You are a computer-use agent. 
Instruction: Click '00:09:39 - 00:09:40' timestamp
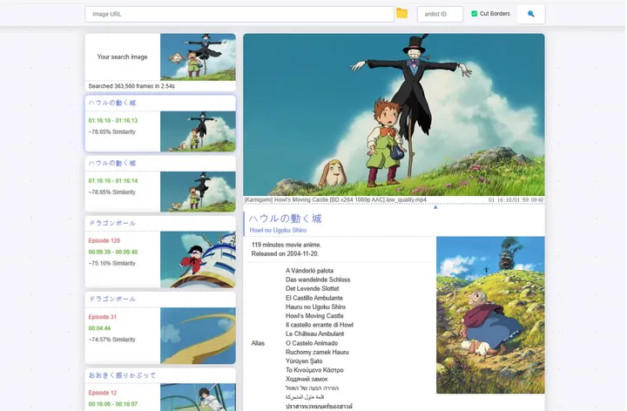tap(113, 252)
